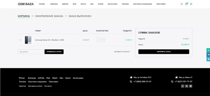Click Оформить заказ button
Image resolution: width=210 pixels, height=96 pixels.
coord(164,52)
